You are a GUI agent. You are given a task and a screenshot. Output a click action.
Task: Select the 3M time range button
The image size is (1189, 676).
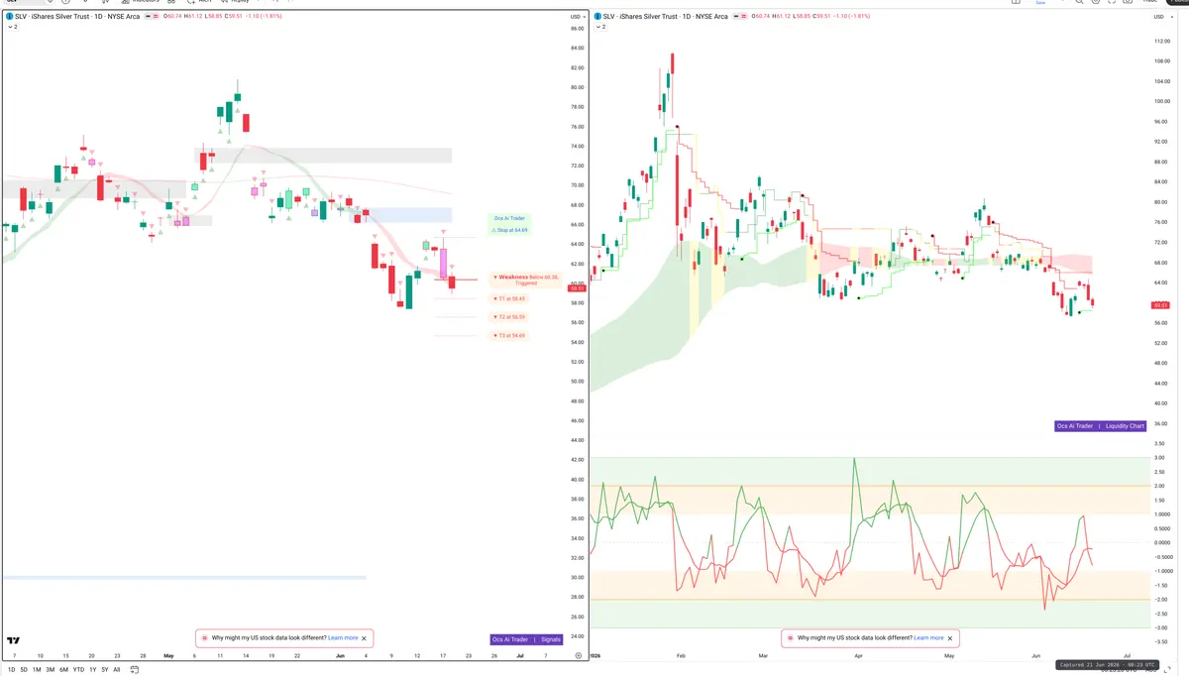point(51,670)
